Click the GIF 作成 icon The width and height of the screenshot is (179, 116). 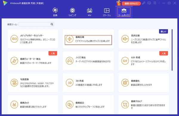[125, 61]
